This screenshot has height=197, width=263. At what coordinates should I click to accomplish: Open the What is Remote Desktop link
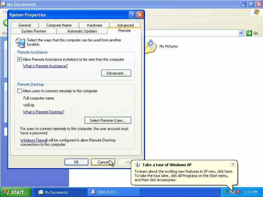click(44, 112)
